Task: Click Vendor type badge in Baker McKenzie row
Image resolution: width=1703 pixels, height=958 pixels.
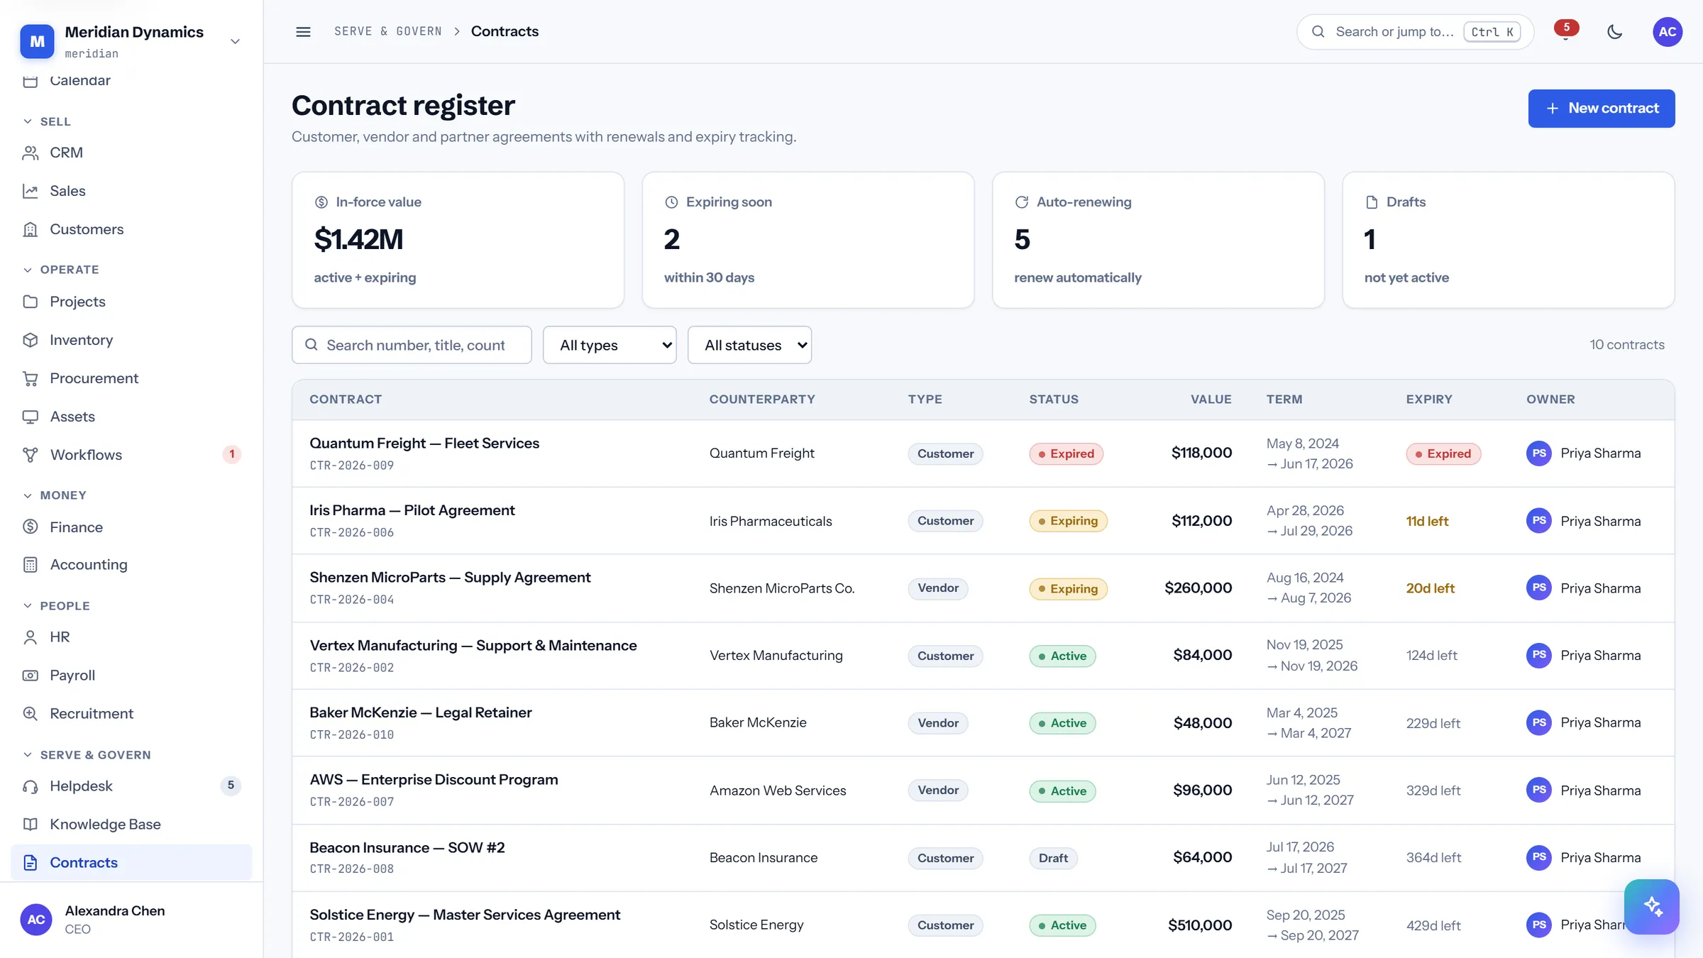Action: tap(937, 723)
